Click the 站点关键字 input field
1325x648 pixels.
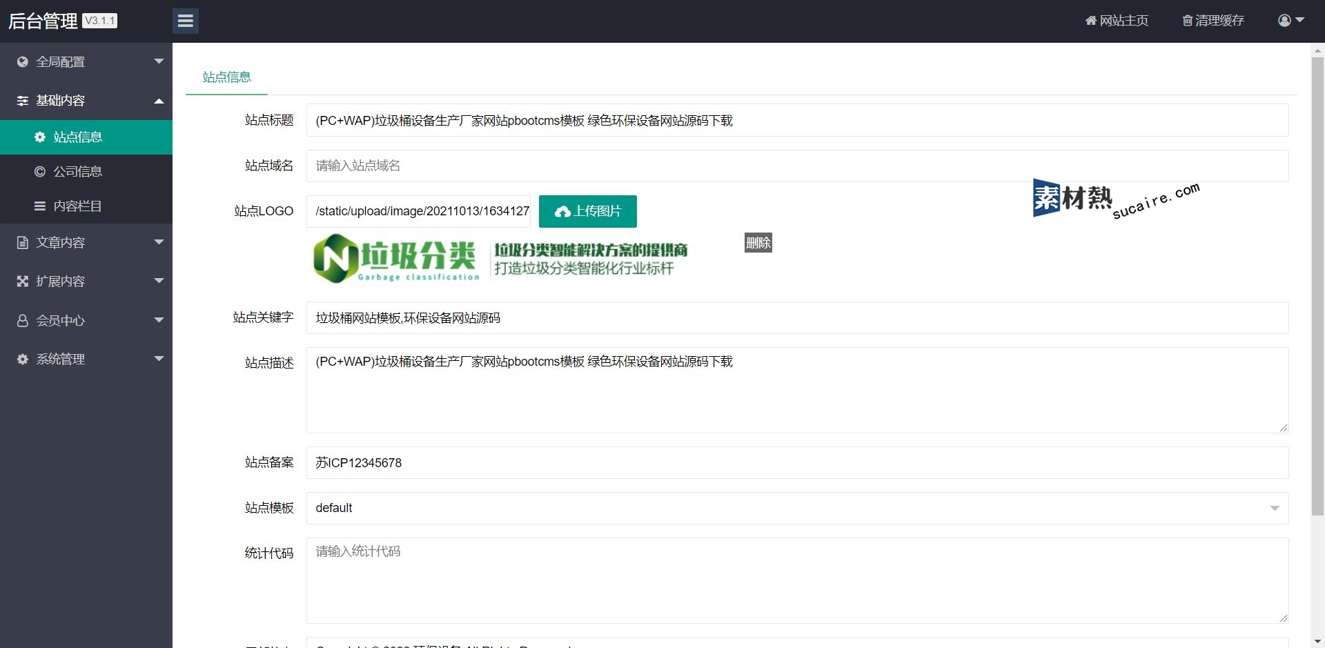(x=797, y=317)
